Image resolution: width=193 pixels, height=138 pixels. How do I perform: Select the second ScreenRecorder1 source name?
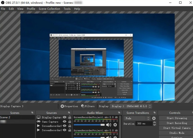click(52, 130)
